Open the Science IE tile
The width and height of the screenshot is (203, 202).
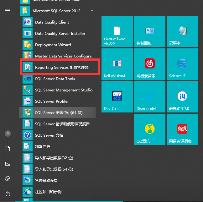(x=182, y=64)
